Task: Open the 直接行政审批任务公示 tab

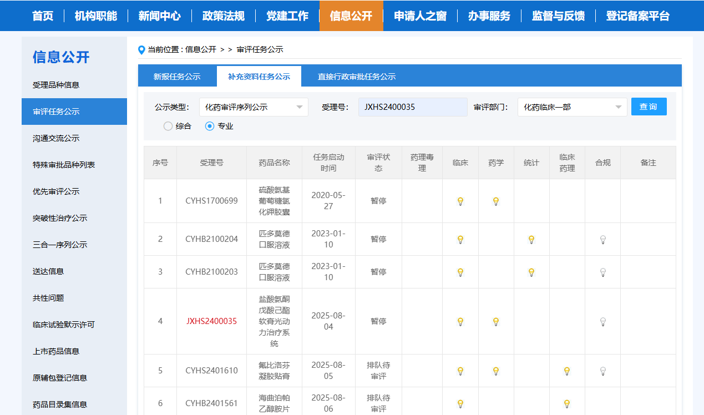Action: coord(356,77)
